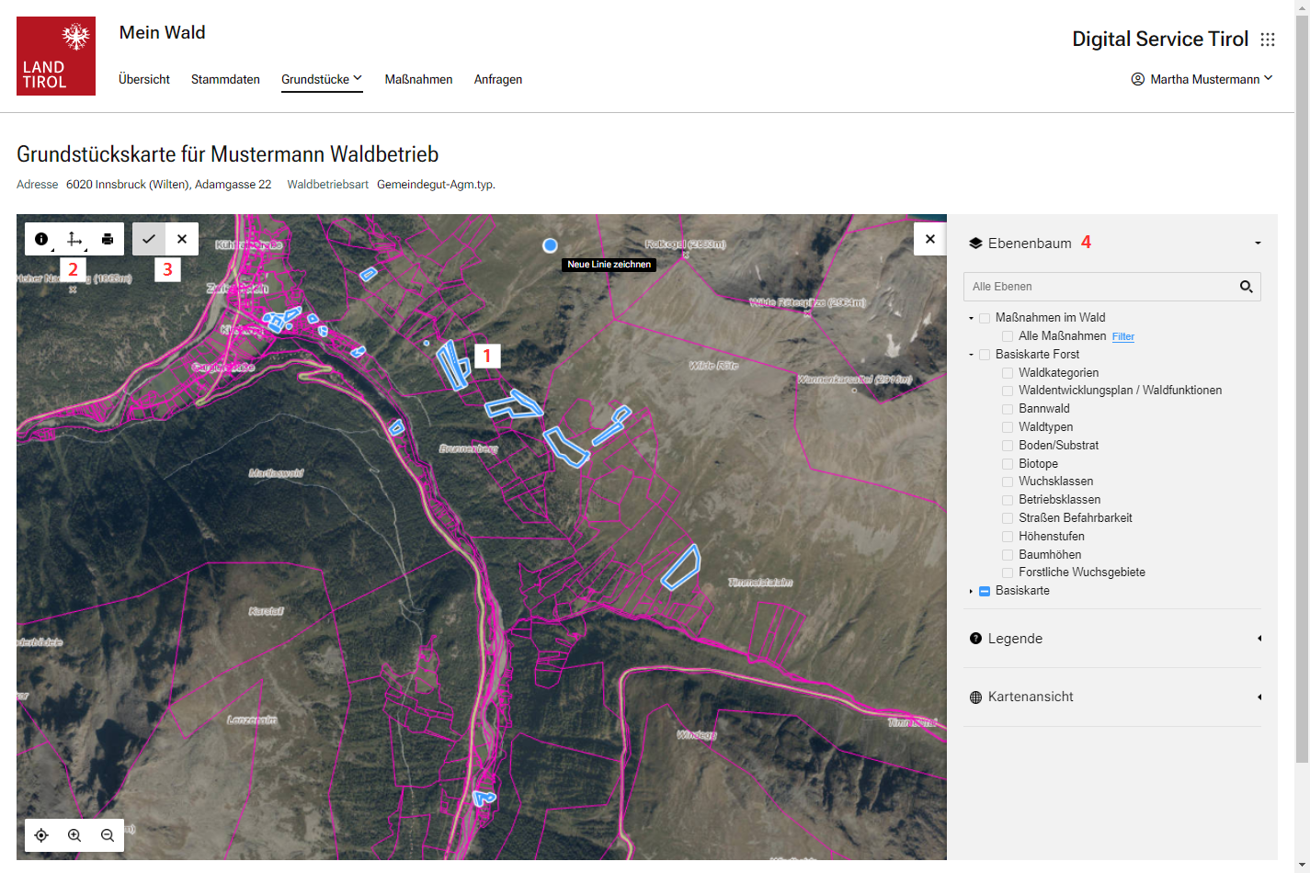The height and width of the screenshot is (873, 1310).
Task: Click the print map icon
Action: pyautogui.click(x=108, y=239)
